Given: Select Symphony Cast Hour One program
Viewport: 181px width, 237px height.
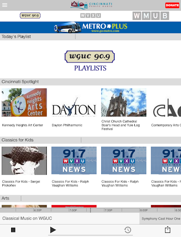Looking at the screenshot, I should pos(160,218).
